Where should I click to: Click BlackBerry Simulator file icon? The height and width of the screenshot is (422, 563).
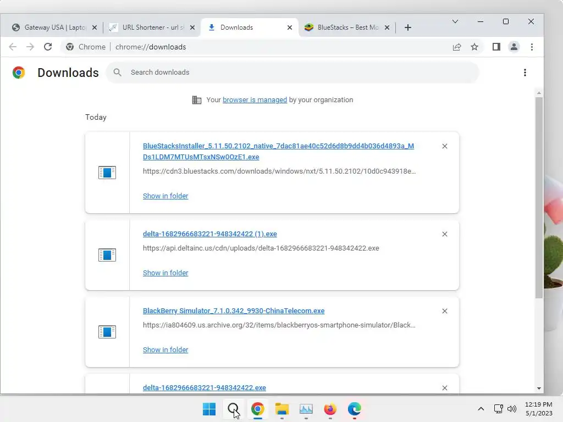[107, 332]
